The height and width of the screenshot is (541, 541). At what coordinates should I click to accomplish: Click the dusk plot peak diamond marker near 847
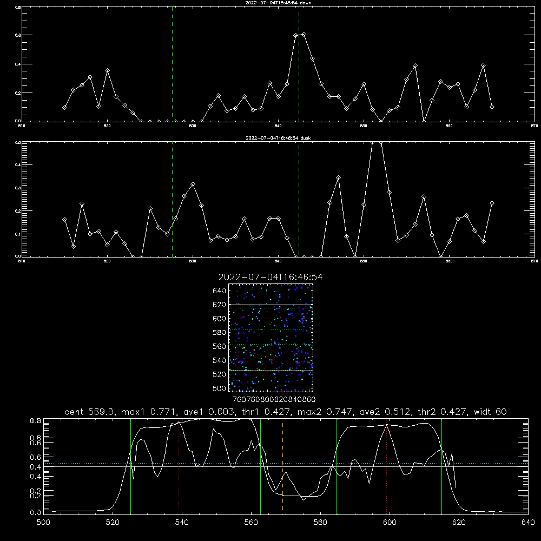338,178
